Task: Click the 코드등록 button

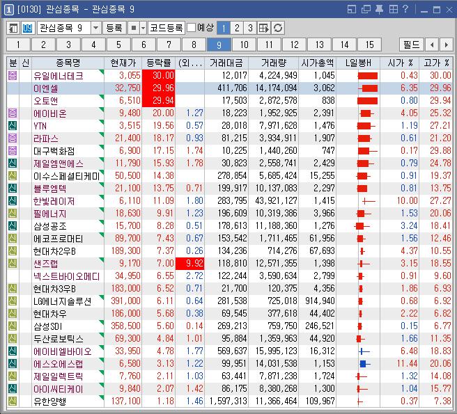Action: pos(166,29)
